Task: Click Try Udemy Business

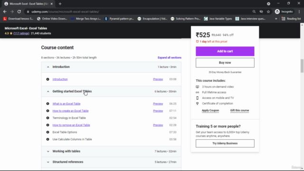Action: (x=225, y=143)
